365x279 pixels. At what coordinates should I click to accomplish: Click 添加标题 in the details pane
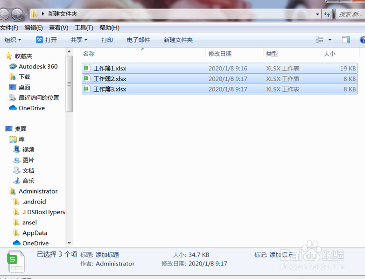tap(107, 255)
